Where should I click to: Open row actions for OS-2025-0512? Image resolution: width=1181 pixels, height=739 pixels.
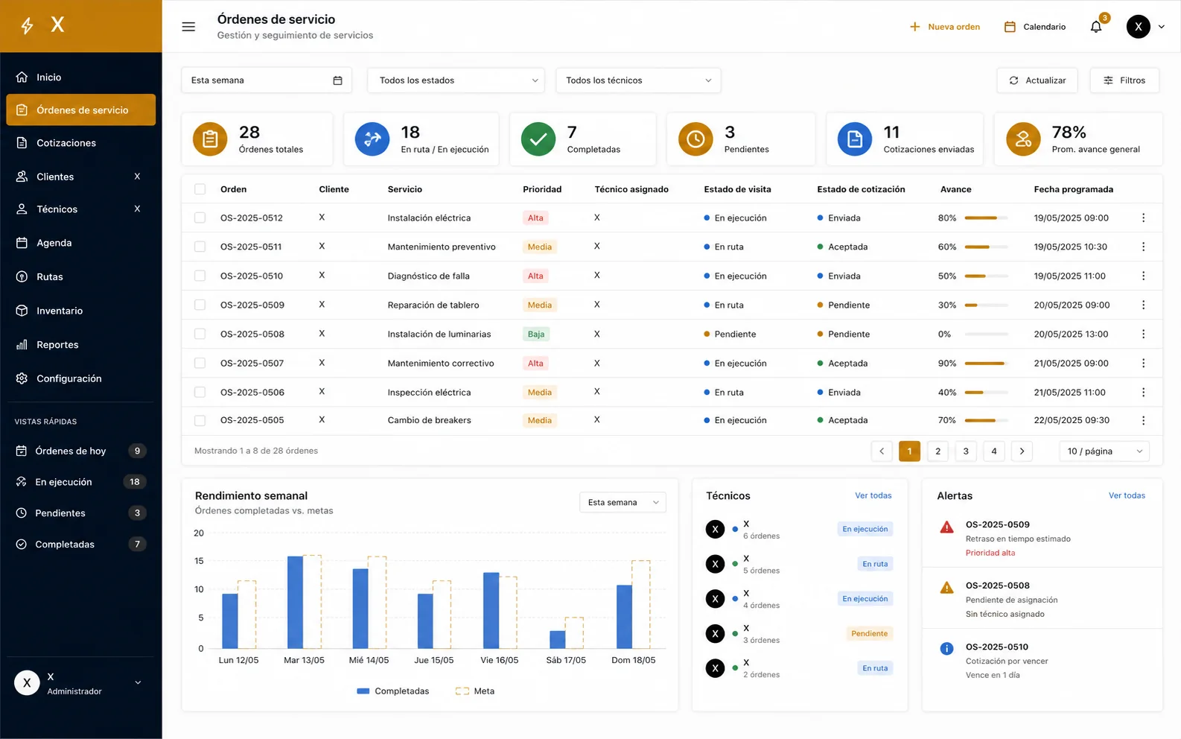click(1143, 218)
